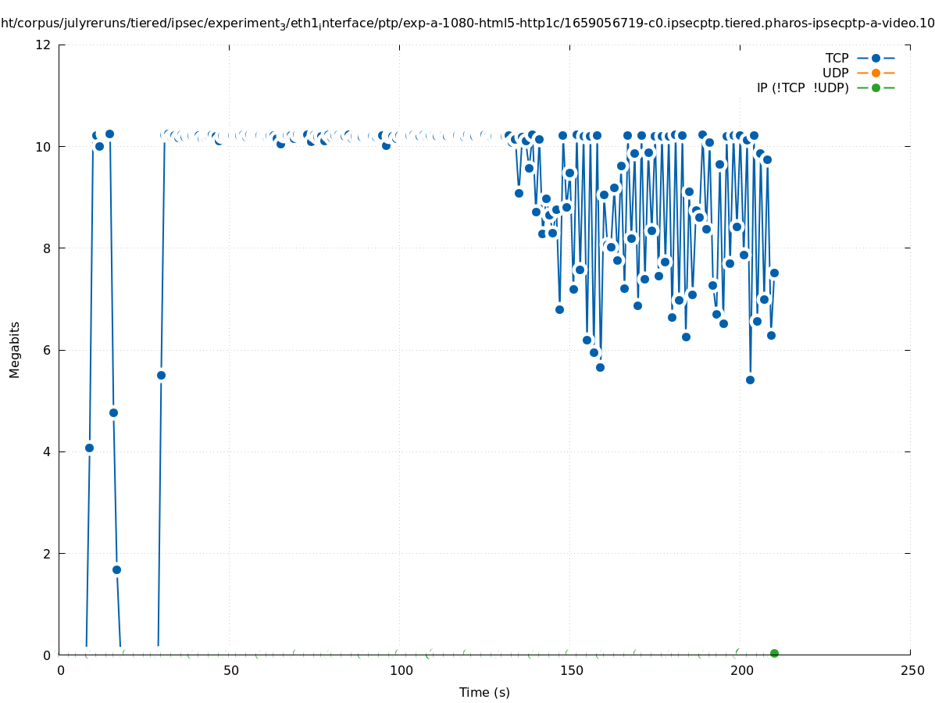Click the TCP point near 1.7 megabits
935x703 pixels.
116,569
